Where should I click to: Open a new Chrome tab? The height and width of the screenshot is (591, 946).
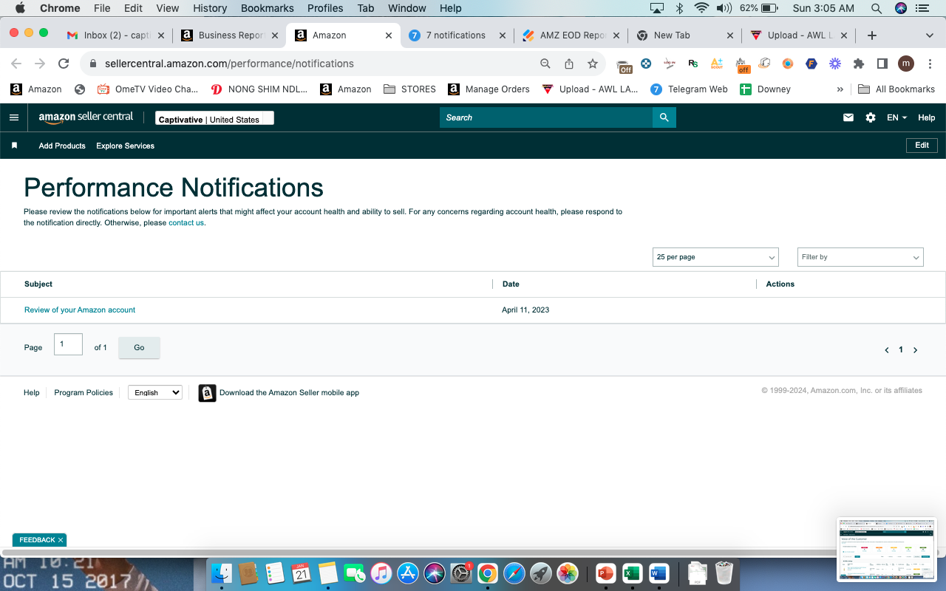pos(872,35)
